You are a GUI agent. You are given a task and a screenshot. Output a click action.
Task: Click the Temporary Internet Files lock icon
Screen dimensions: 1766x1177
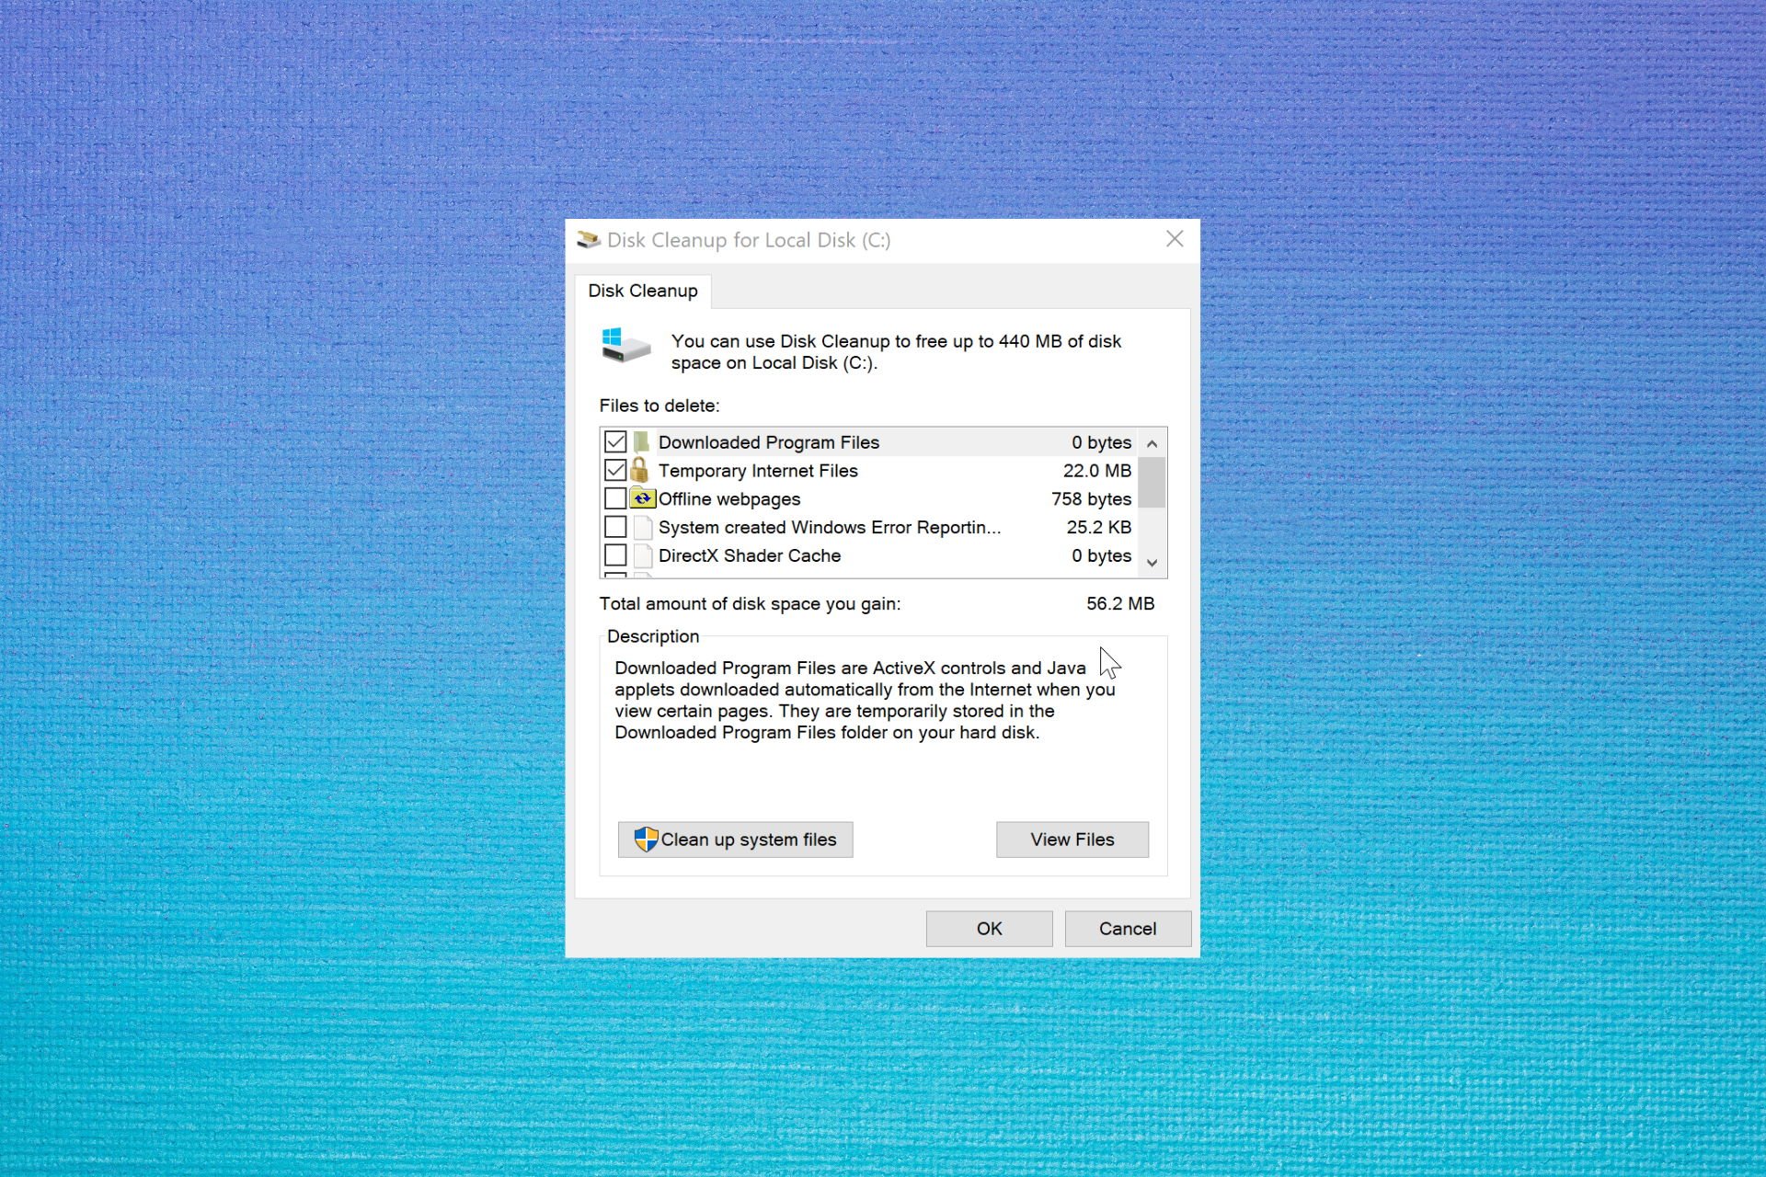point(640,470)
